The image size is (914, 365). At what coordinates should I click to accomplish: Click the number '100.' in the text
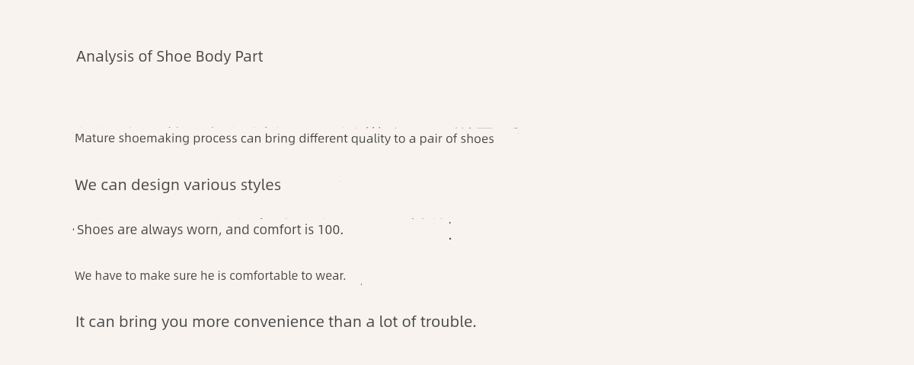pyautogui.click(x=331, y=230)
